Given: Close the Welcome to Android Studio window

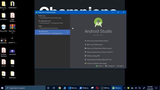Looking at the screenshot, I should point(123,12).
